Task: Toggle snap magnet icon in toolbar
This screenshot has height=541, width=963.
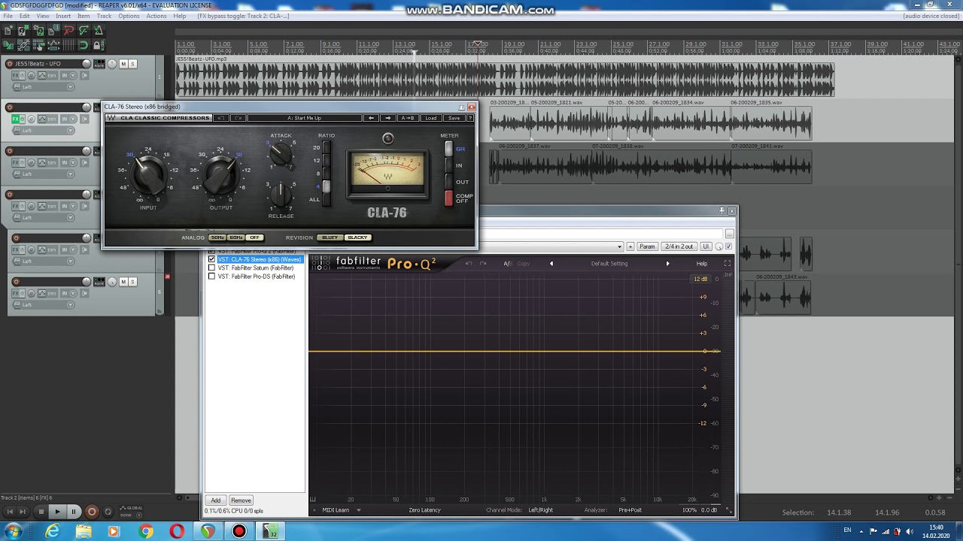Action: tap(84, 45)
